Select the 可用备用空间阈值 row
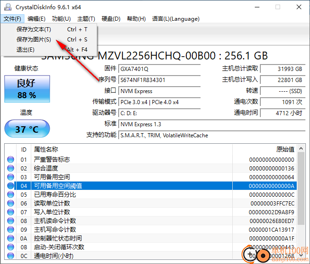Viewport: 310px width, 264px height. click(x=151, y=186)
